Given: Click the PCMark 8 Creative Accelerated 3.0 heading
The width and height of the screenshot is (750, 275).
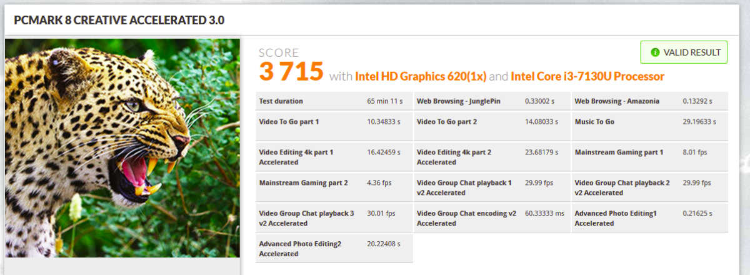Looking at the screenshot, I should pos(119,21).
